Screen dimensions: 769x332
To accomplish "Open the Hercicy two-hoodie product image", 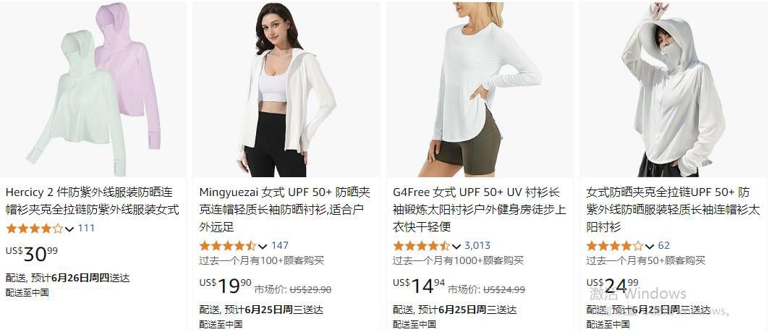I will pos(93,89).
